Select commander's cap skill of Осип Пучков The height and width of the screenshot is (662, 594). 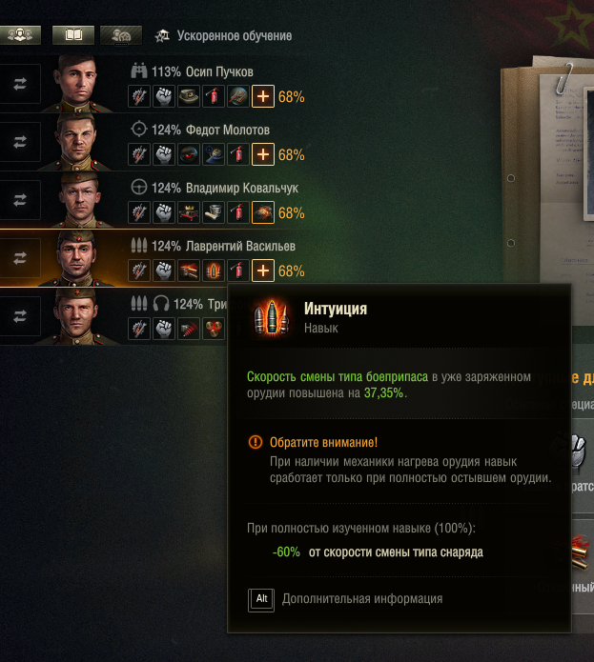point(189,96)
